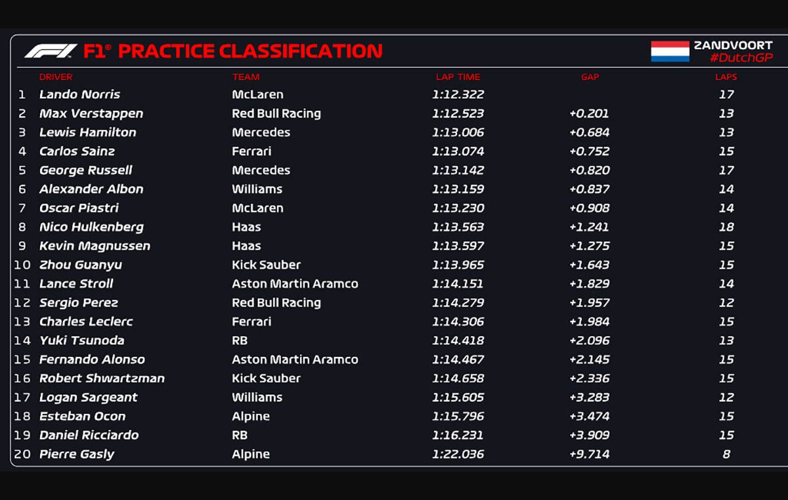Click Daniel Ricciardo's lap time 1:16.231
The width and height of the screenshot is (788, 500).
(458, 435)
